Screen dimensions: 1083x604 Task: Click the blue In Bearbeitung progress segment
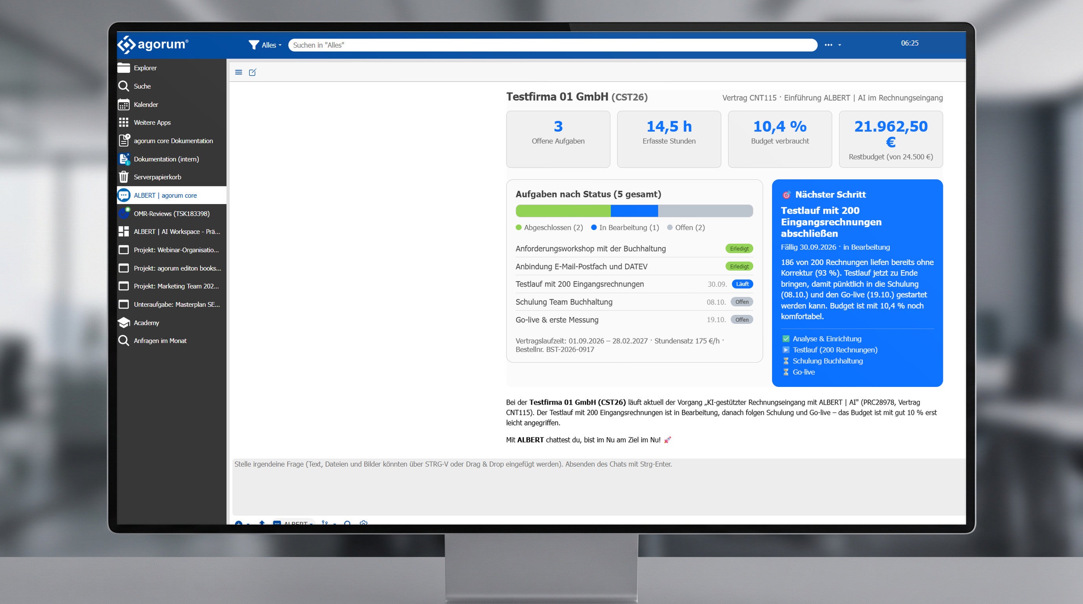point(634,211)
